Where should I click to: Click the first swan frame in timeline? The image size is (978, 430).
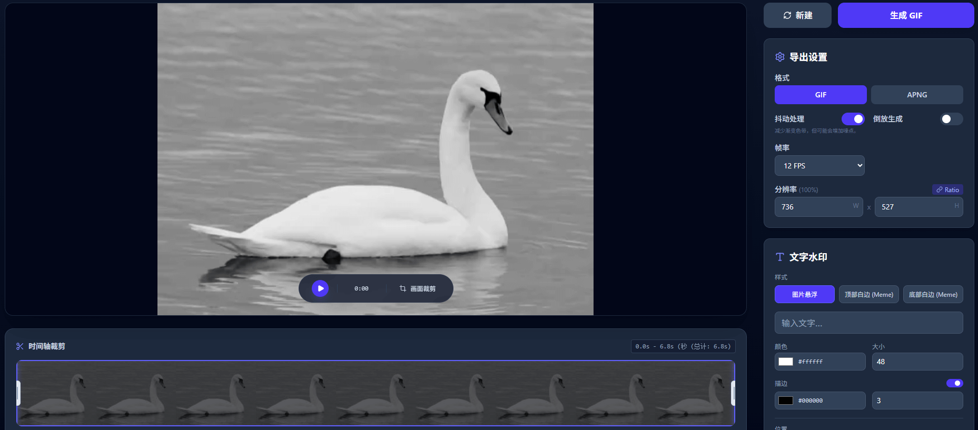[57, 393]
